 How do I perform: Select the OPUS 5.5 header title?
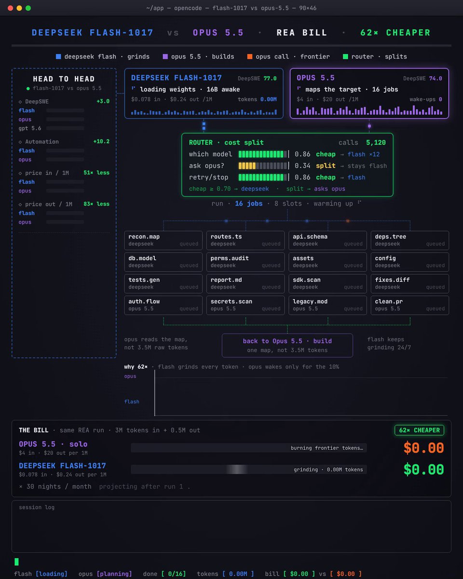pyautogui.click(x=218, y=33)
